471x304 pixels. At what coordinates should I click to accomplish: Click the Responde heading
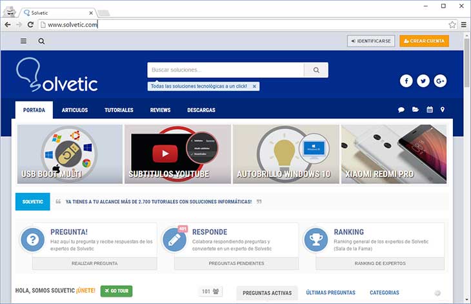210,232
